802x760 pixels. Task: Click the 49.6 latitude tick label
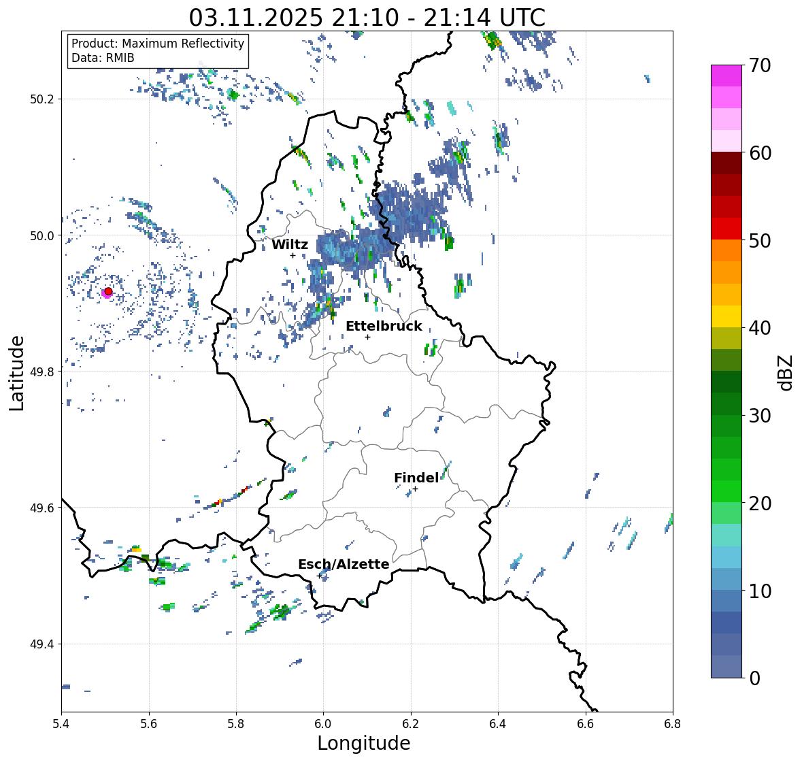click(x=42, y=508)
